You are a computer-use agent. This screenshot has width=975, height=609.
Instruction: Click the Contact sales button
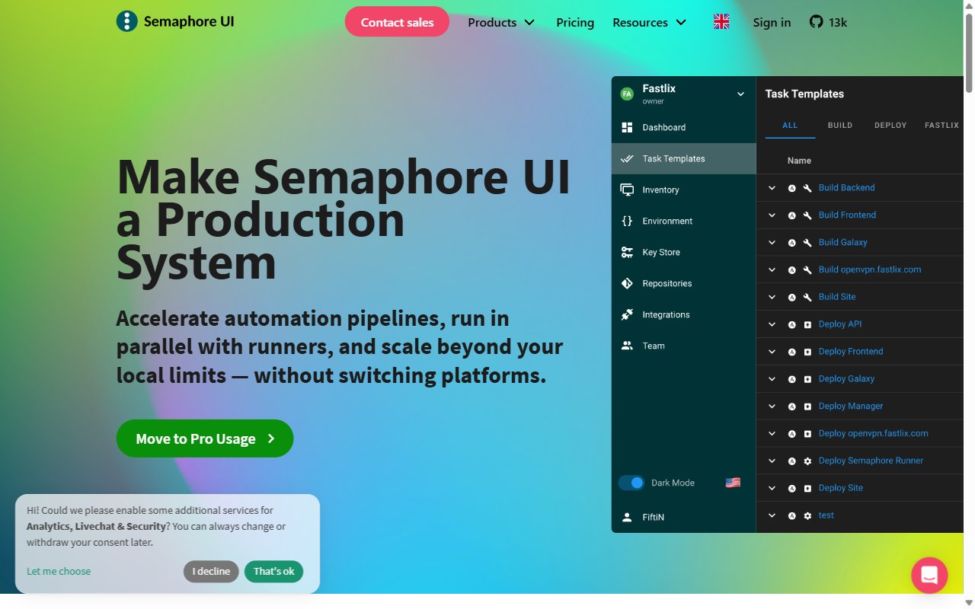397,22
